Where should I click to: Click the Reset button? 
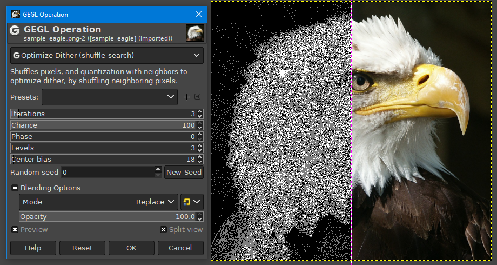(83, 248)
